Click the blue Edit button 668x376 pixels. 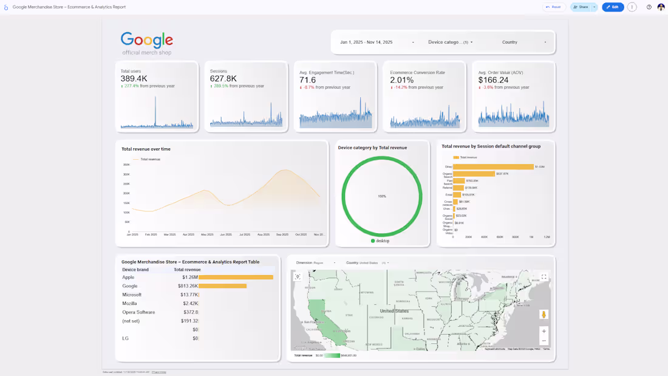[x=613, y=7]
